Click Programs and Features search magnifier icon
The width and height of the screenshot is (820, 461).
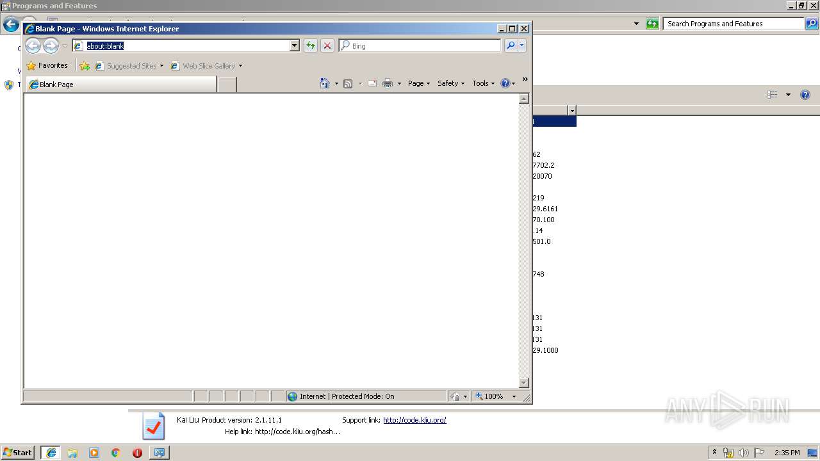pyautogui.click(x=812, y=24)
